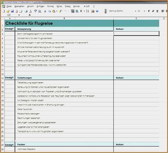
Task: Click the 'Gilt die Krankenversicherung auch im Ausland?' cell
Action: tap(64, 47)
